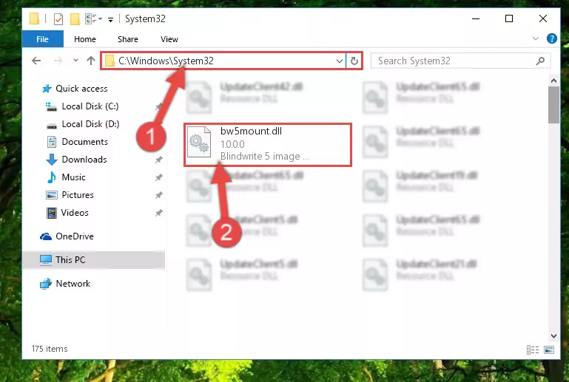This screenshot has width=569, height=382.
Task: Click the pin icon next to Downloads
Action: [158, 160]
